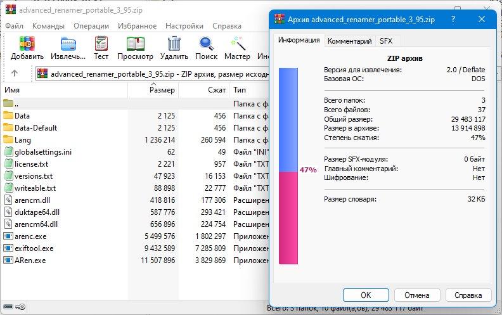Image resolution: width=502 pixels, height=315 pixels.
Task: Switch to the SFX tab
Action: pos(386,41)
